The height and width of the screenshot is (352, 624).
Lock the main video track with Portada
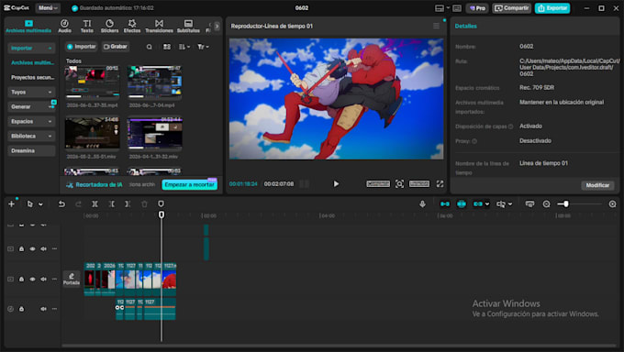tap(21, 280)
